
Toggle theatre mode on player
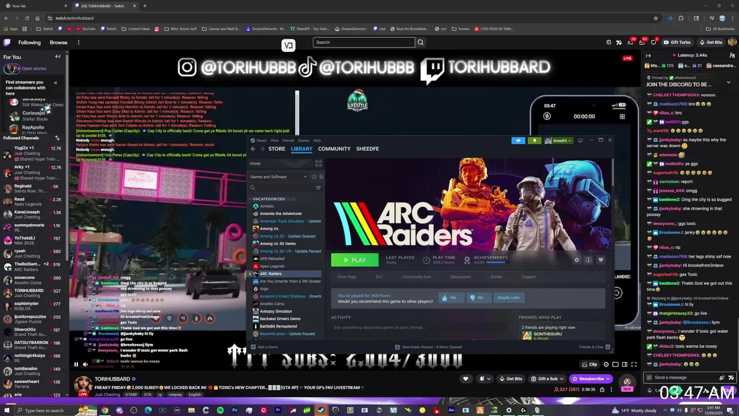click(625, 365)
